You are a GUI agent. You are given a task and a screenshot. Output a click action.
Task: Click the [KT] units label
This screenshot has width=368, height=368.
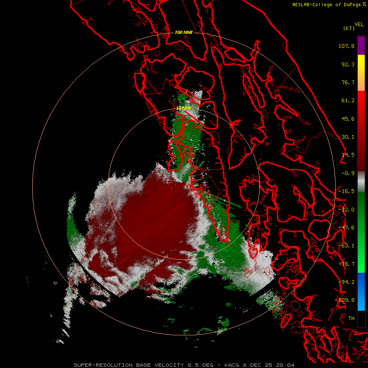pos(349,28)
